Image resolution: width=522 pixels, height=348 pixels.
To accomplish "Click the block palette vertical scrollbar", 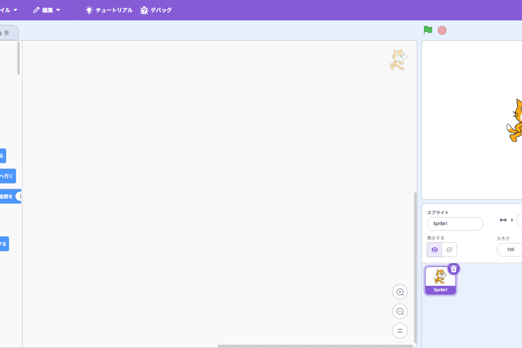I will [x=18, y=58].
